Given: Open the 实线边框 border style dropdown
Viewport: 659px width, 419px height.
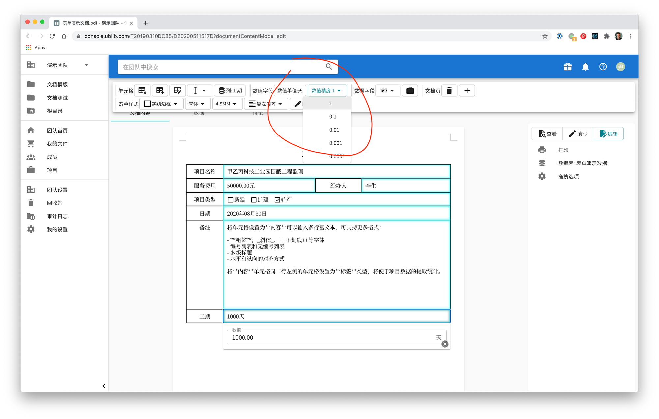Looking at the screenshot, I should pyautogui.click(x=161, y=104).
